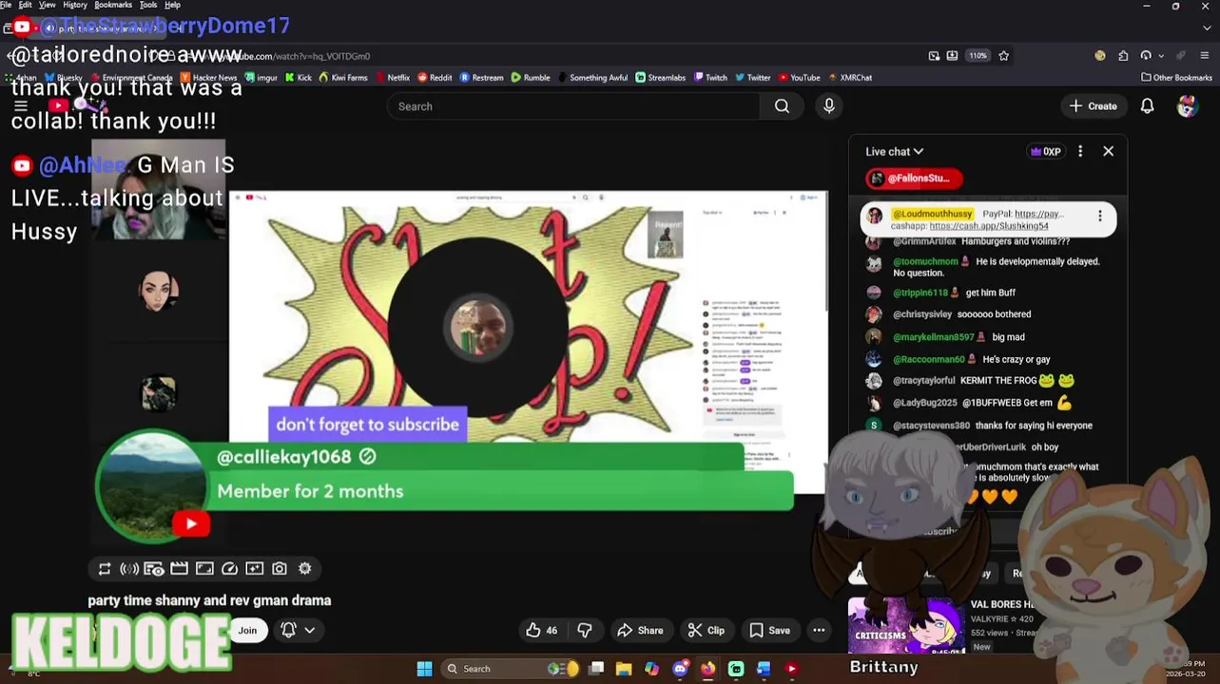Screen dimensions: 1220x684
Task: Click into the YouTube Search field
Action: point(573,106)
